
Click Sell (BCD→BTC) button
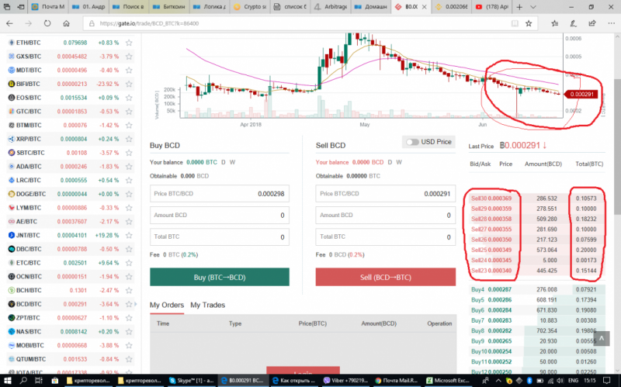tap(385, 277)
